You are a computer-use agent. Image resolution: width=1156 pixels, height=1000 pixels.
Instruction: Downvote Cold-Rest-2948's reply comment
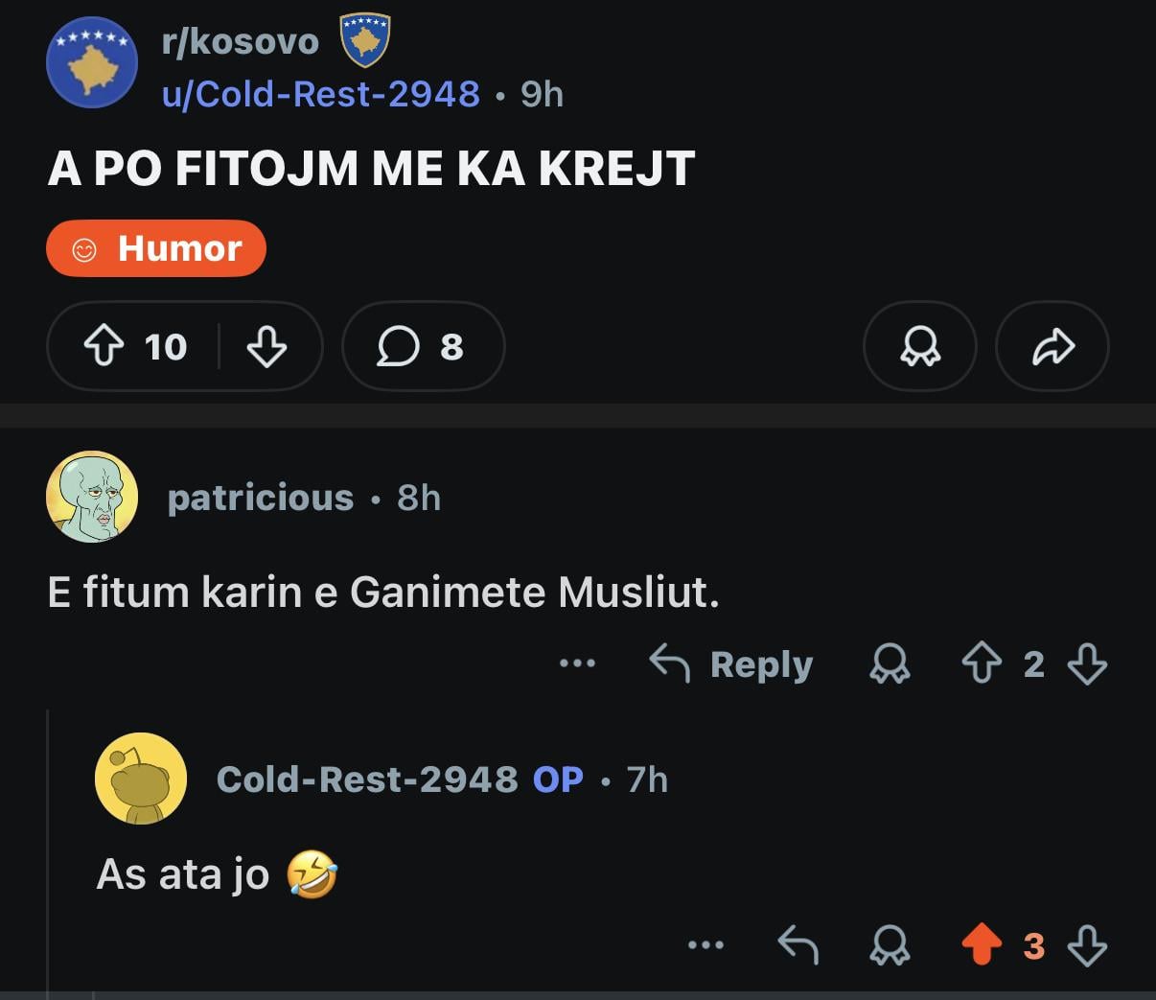pos(1087,946)
